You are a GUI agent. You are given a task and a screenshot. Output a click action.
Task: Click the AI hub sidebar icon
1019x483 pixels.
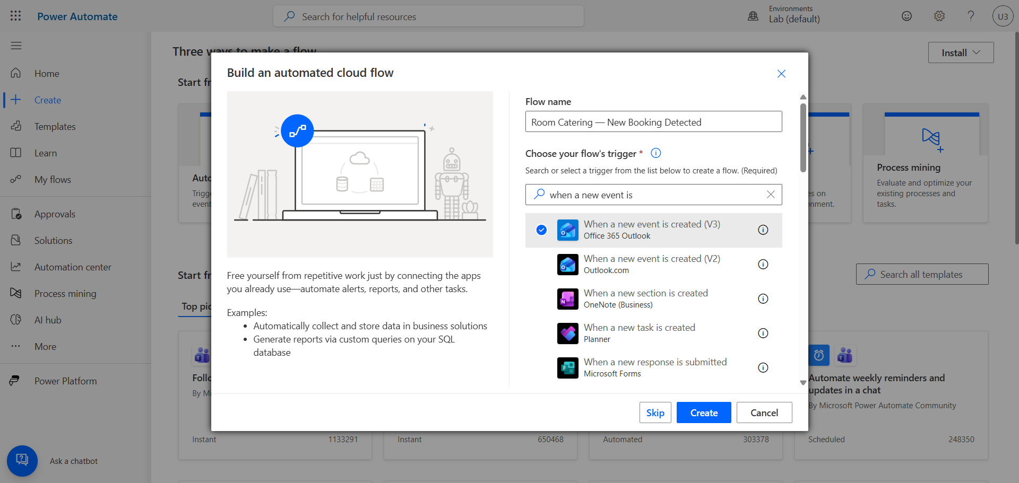16,320
